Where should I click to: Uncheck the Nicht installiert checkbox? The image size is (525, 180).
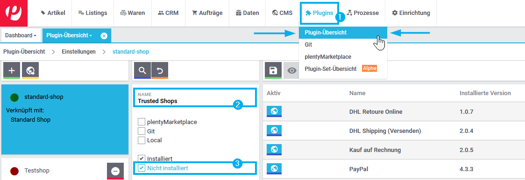(142, 168)
